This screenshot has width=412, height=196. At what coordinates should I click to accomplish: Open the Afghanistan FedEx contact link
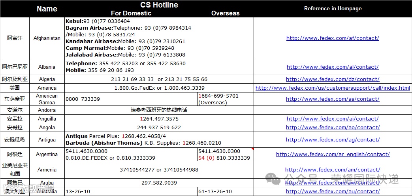pyautogui.click(x=333, y=38)
